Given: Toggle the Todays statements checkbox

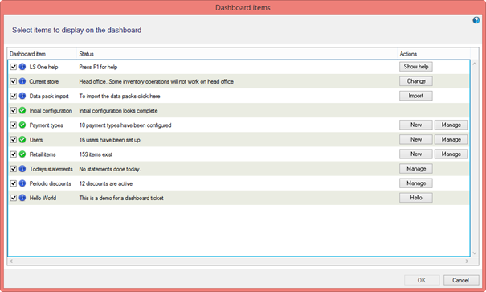Looking at the screenshot, I should [x=14, y=168].
